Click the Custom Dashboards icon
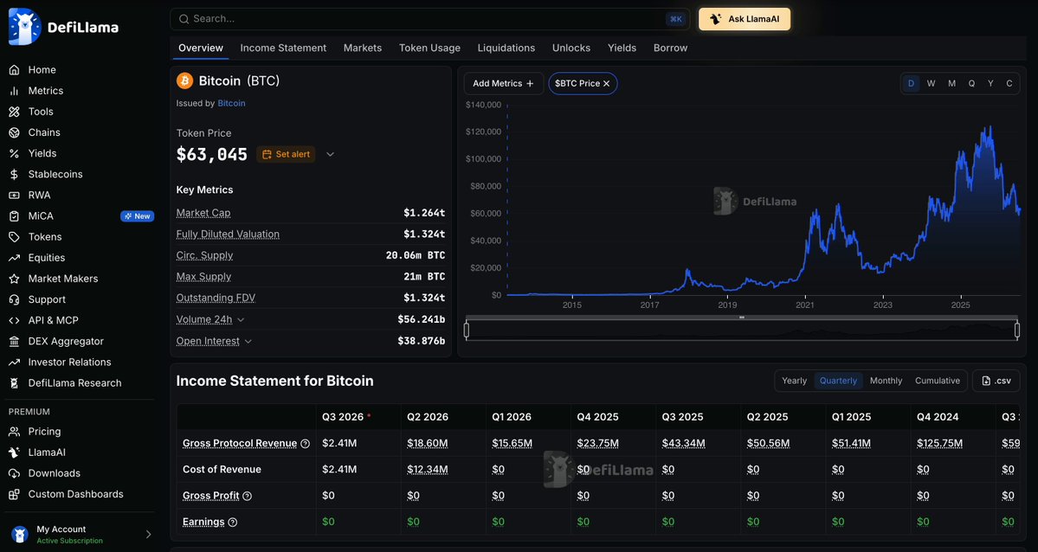Screen dimensions: 1038x552 [14, 494]
